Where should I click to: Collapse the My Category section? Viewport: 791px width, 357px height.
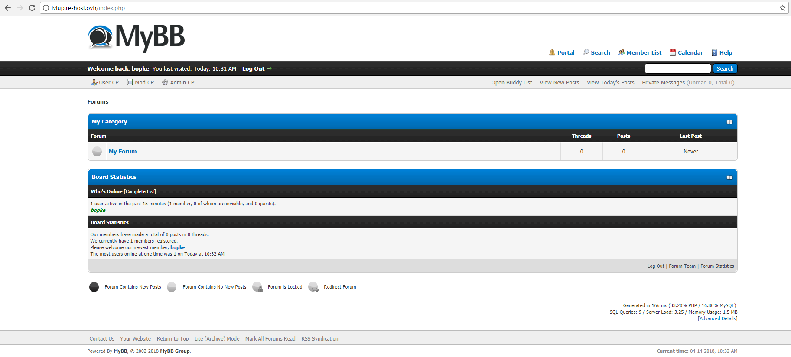coord(729,122)
